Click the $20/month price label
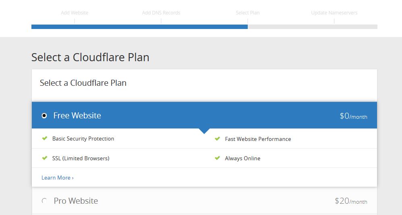Screen dimensions: 402x215 coord(351,201)
